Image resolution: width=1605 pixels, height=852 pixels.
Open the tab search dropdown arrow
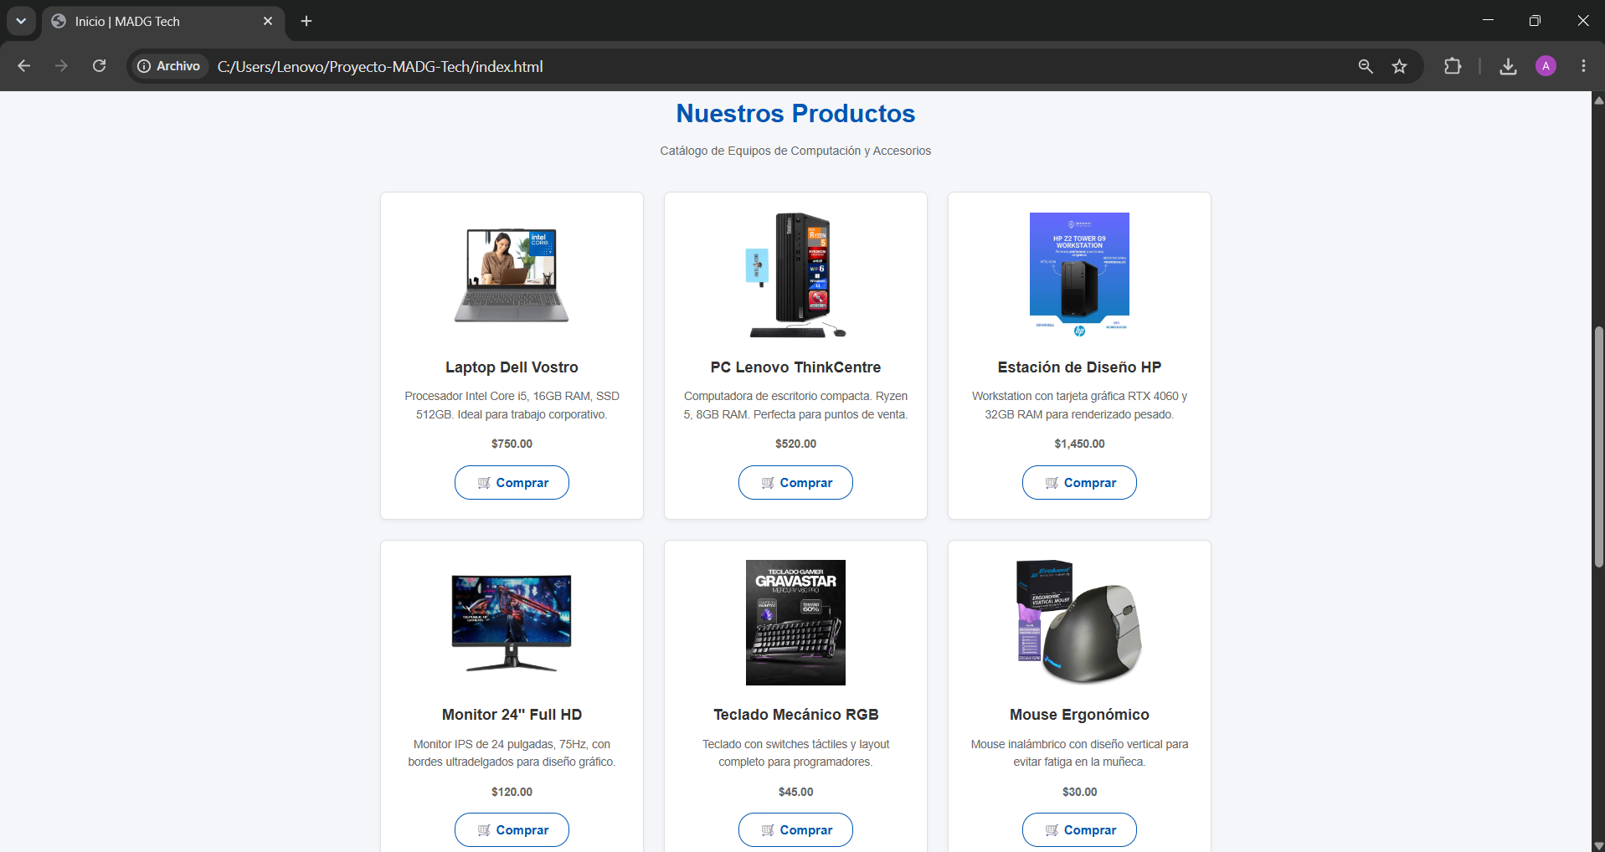21,21
